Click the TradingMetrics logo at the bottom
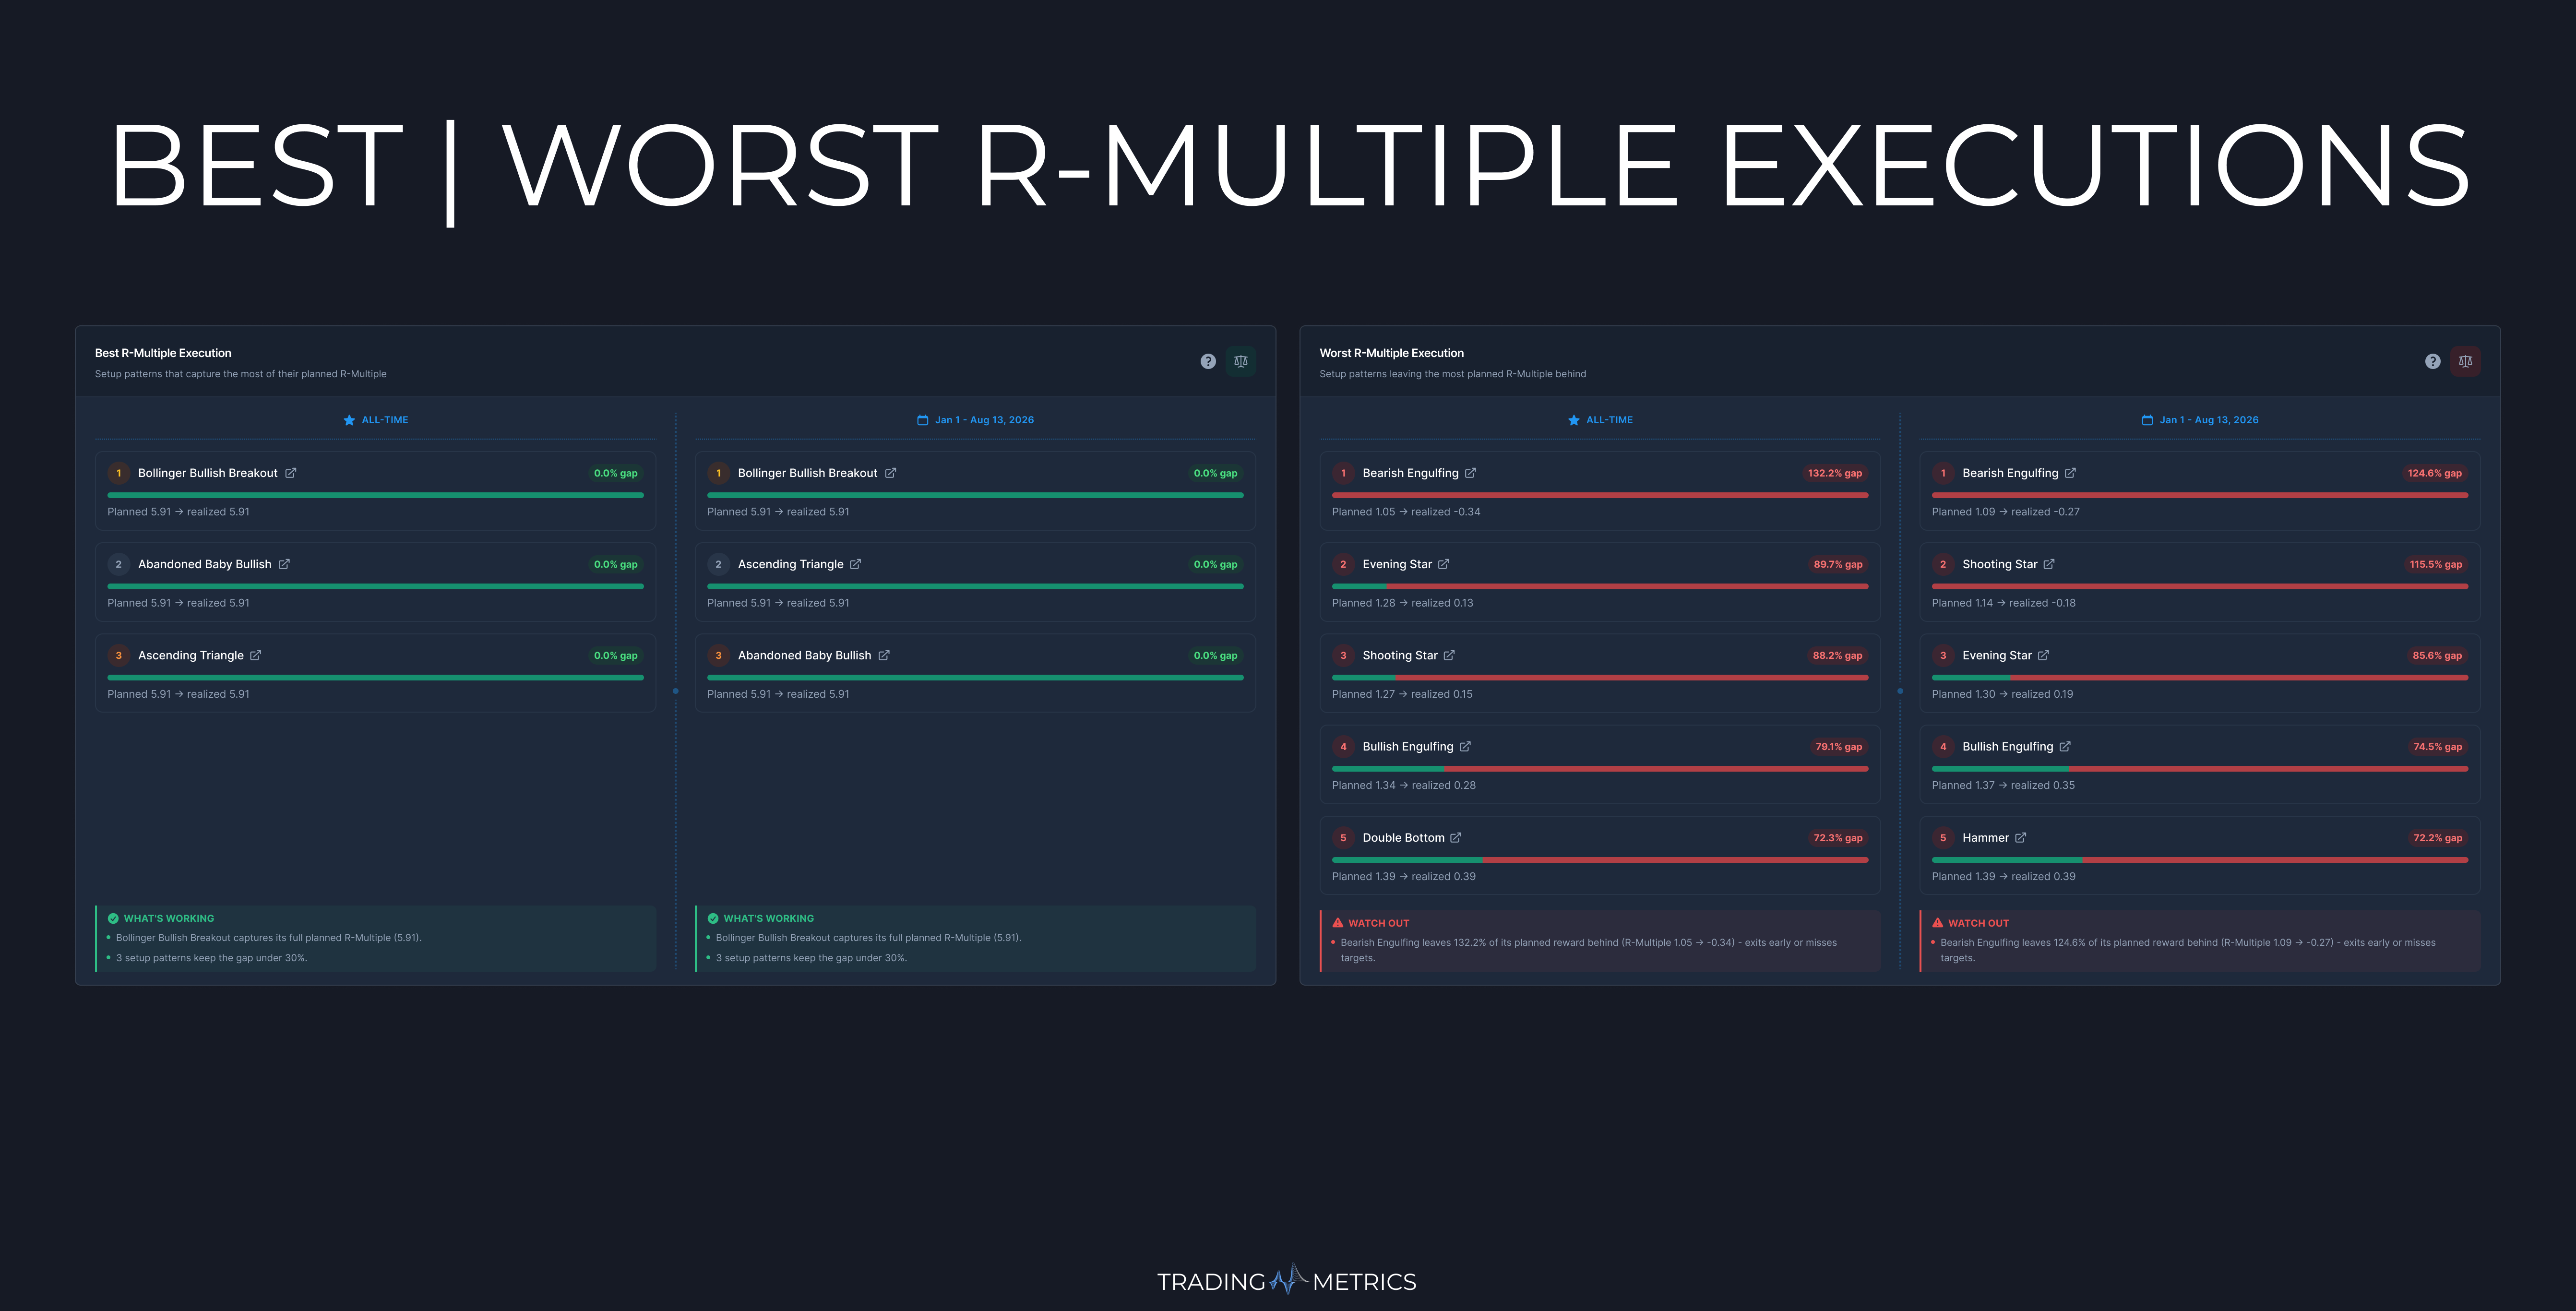Screen dimensions: 2576x1311 (x=1287, y=1281)
